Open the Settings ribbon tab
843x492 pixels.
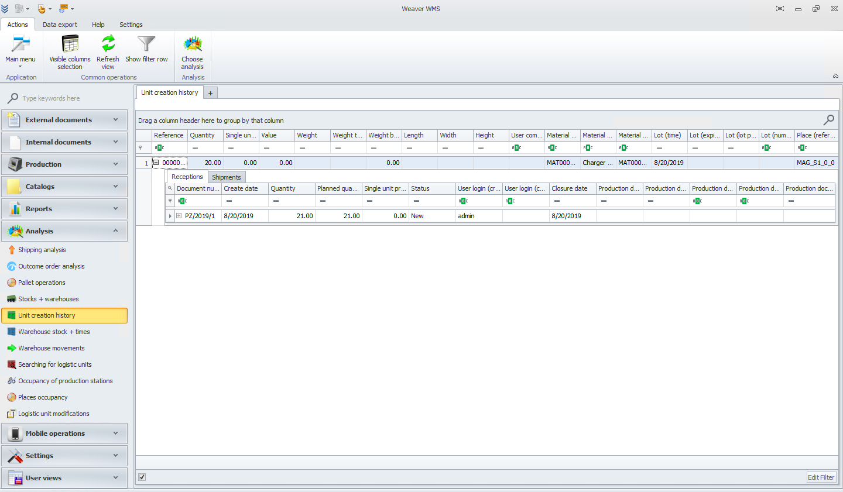[131, 25]
